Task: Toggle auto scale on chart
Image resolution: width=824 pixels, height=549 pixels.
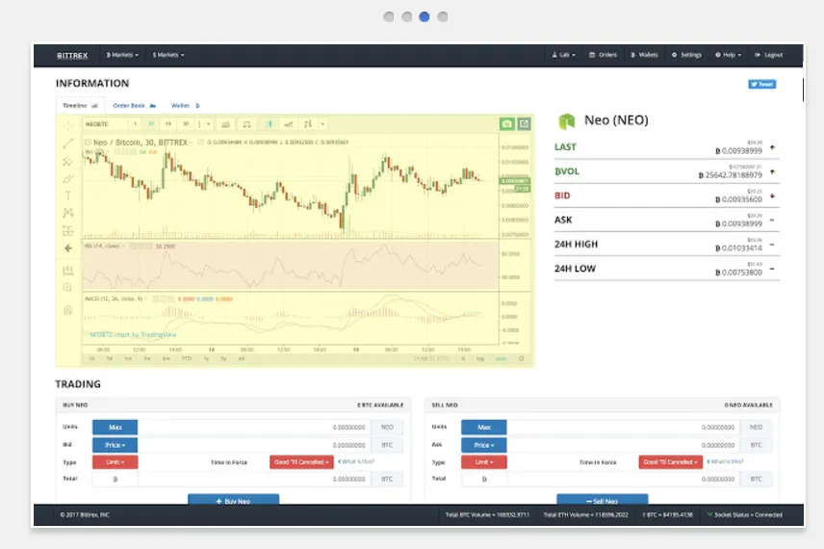Action: coord(501,358)
